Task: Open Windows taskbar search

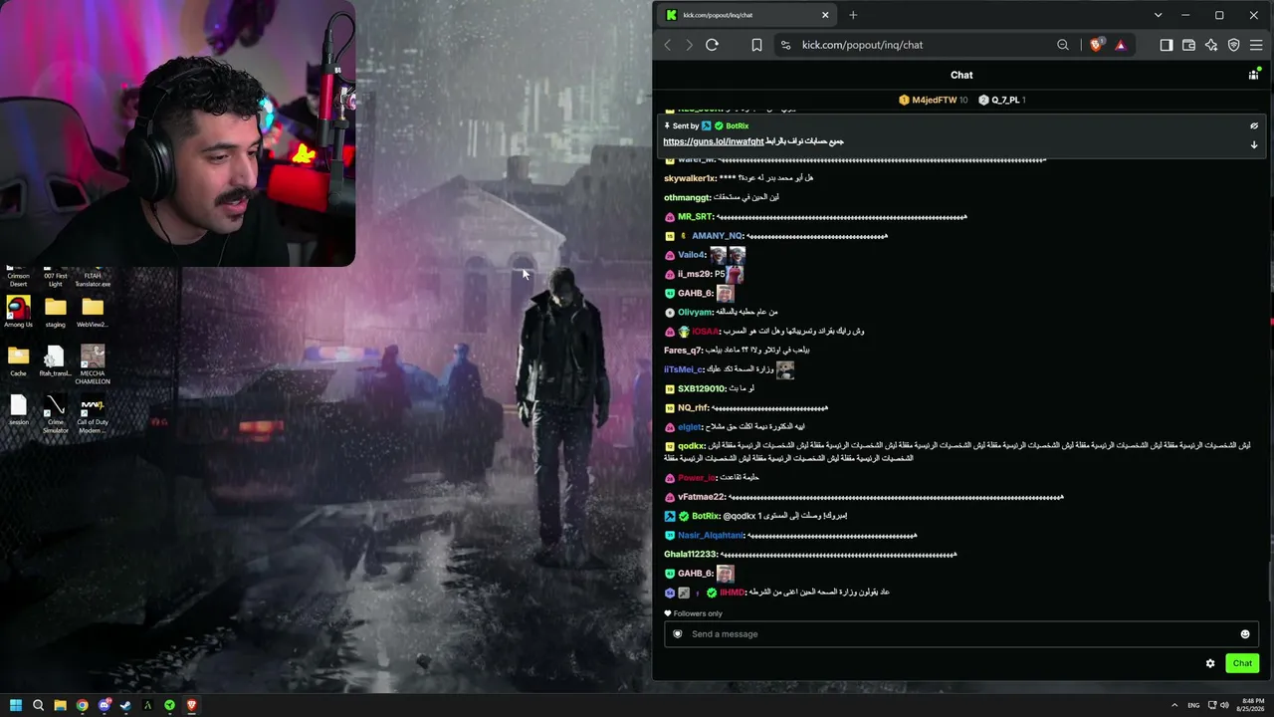Action: click(38, 705)
